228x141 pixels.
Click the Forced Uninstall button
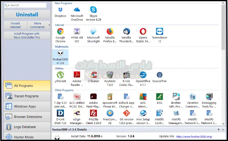tap(15, 25)
